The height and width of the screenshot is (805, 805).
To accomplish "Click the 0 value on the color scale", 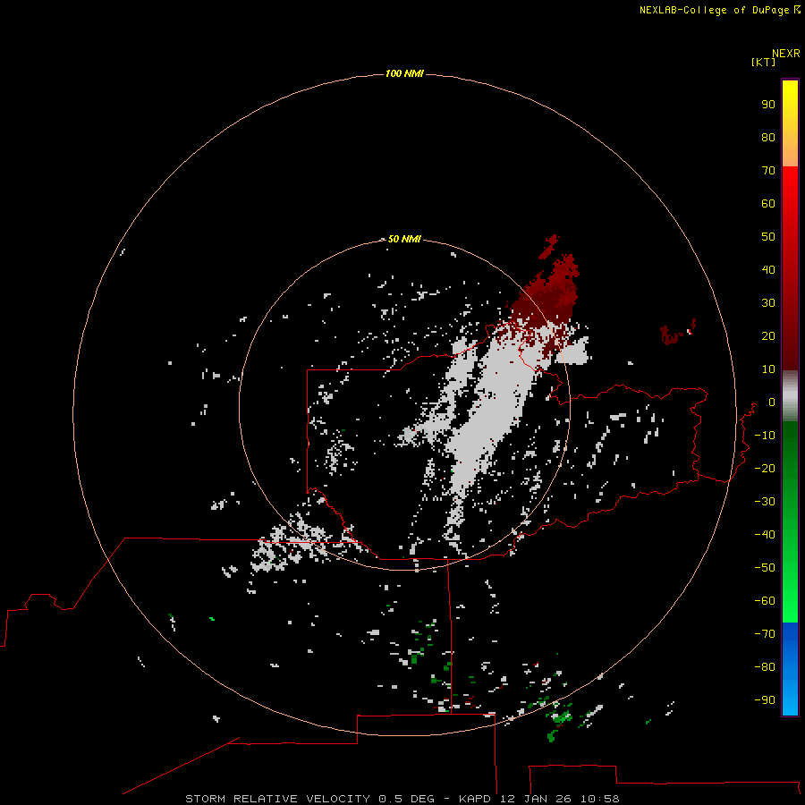I will tap(772, 402).
